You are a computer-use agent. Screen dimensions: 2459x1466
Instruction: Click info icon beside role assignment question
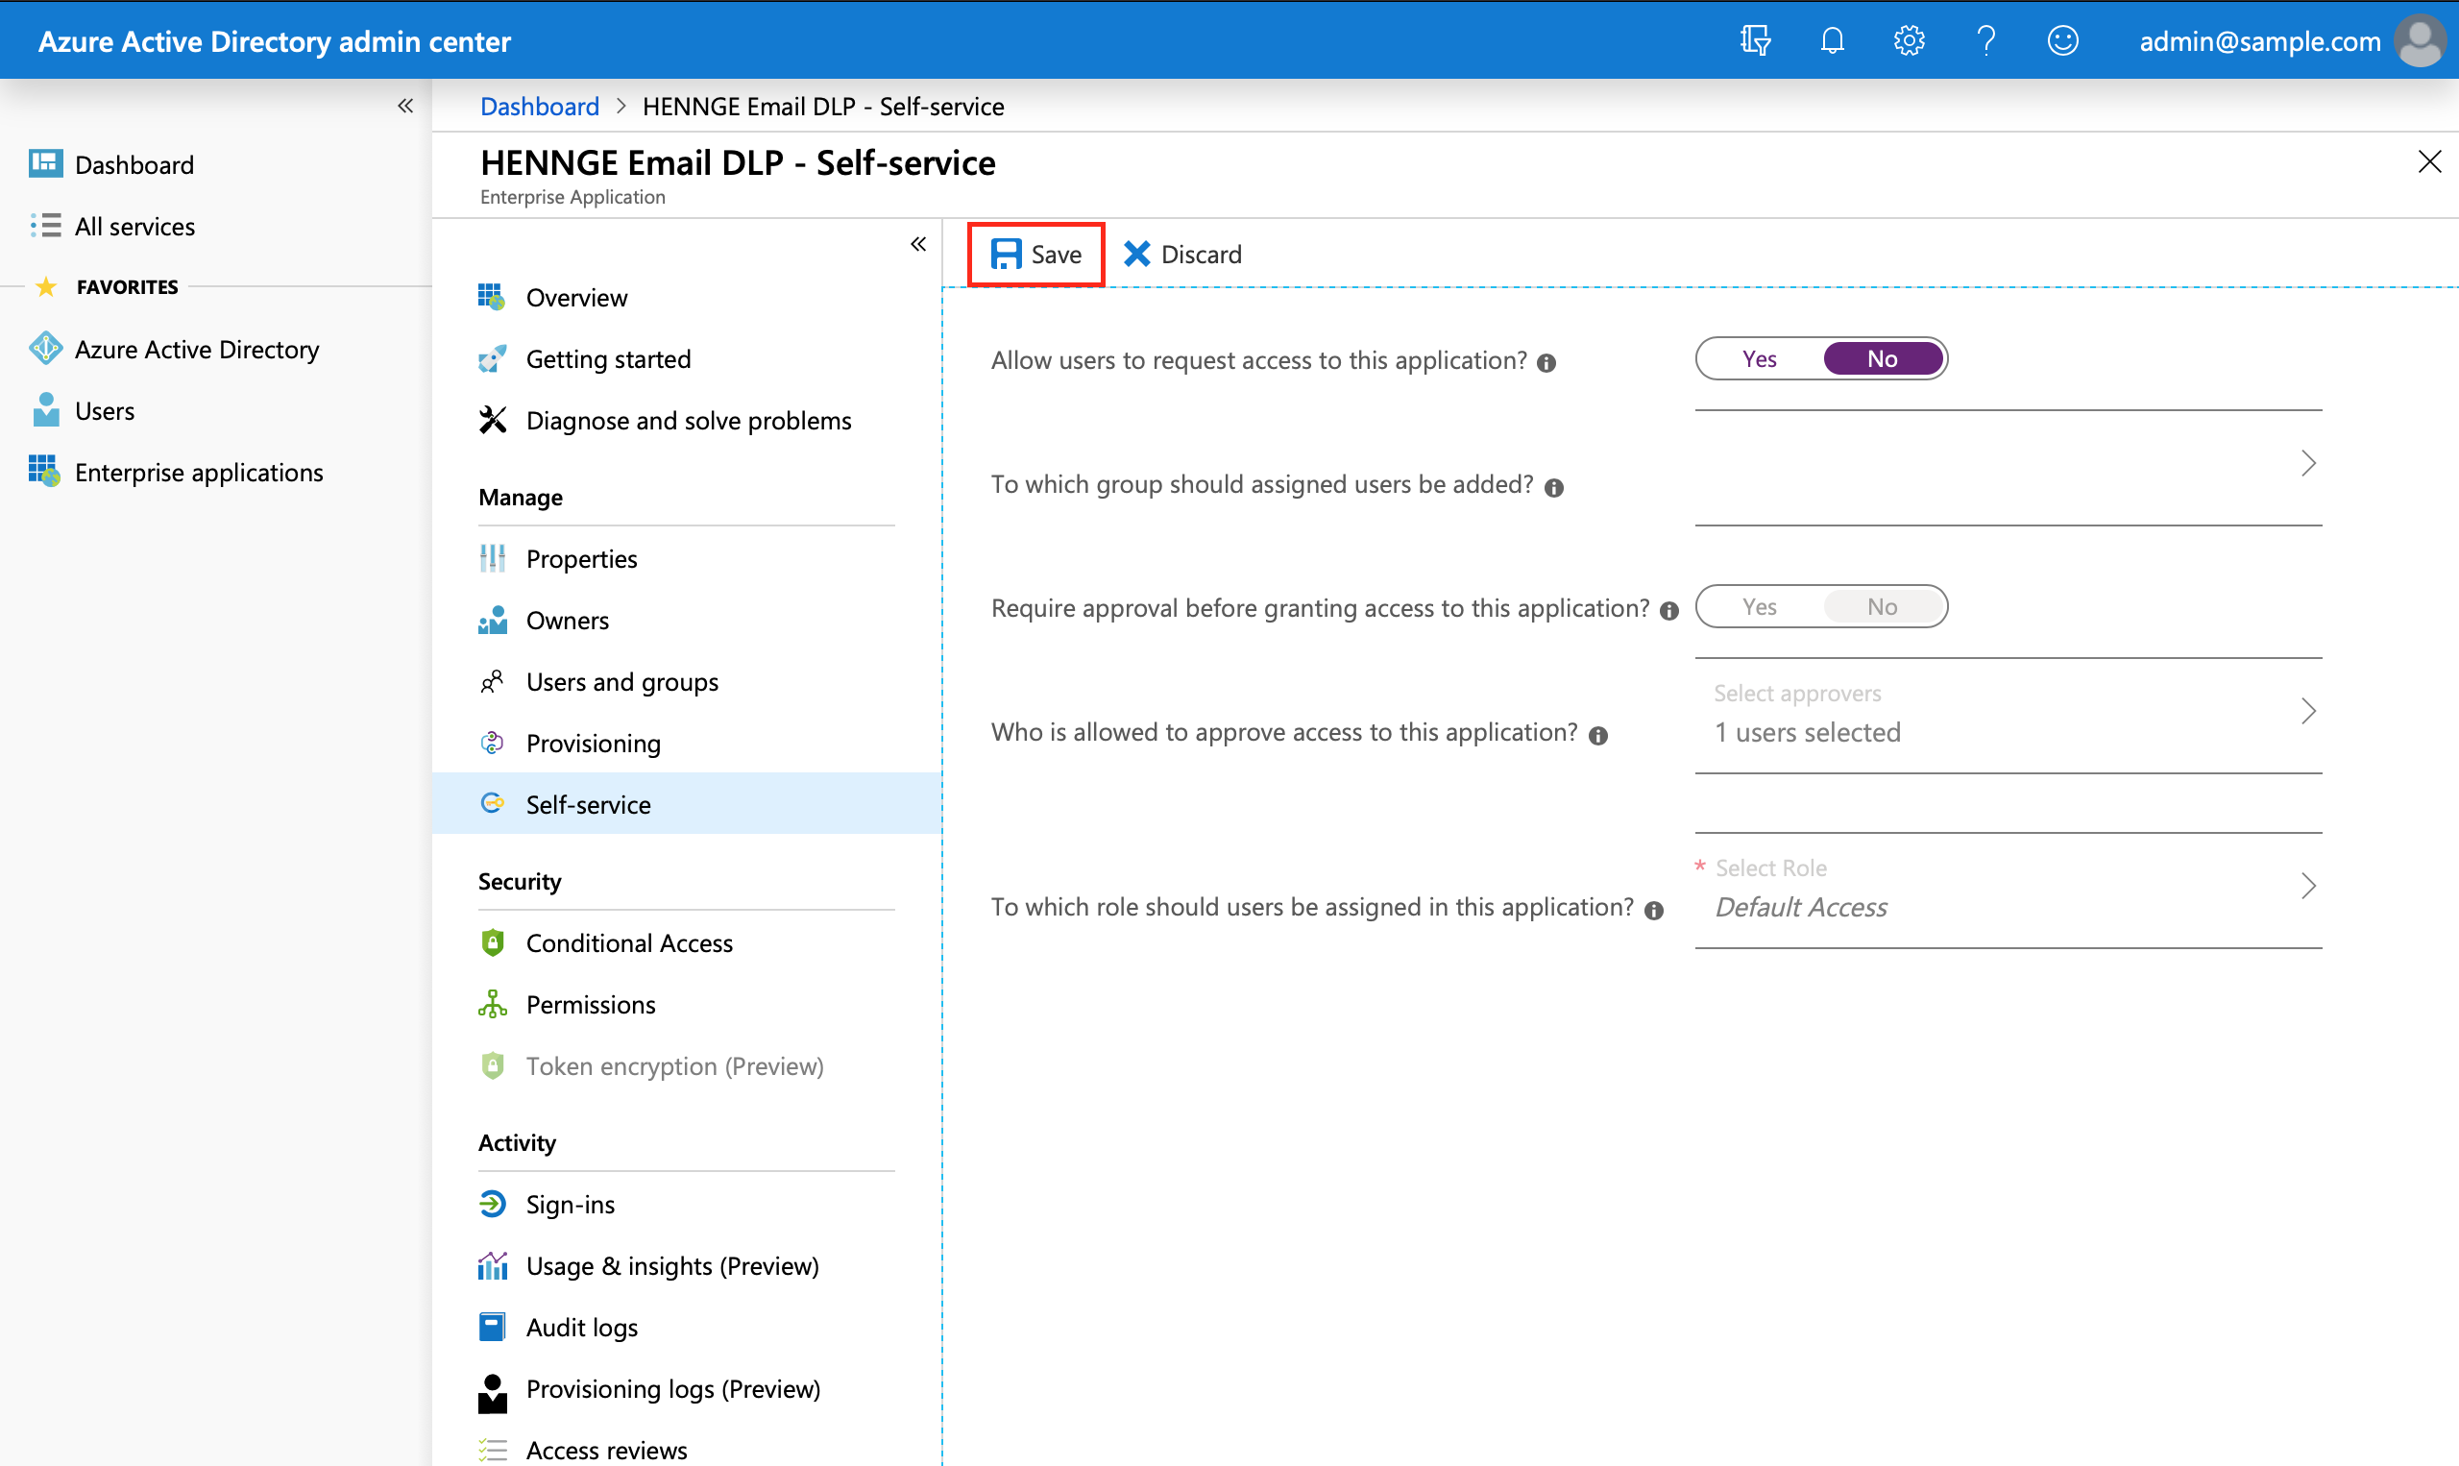point(1653,910)
